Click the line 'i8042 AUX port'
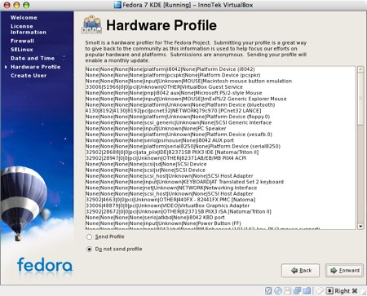Viewport: 367px width, 296px height. tap(160, 140)
